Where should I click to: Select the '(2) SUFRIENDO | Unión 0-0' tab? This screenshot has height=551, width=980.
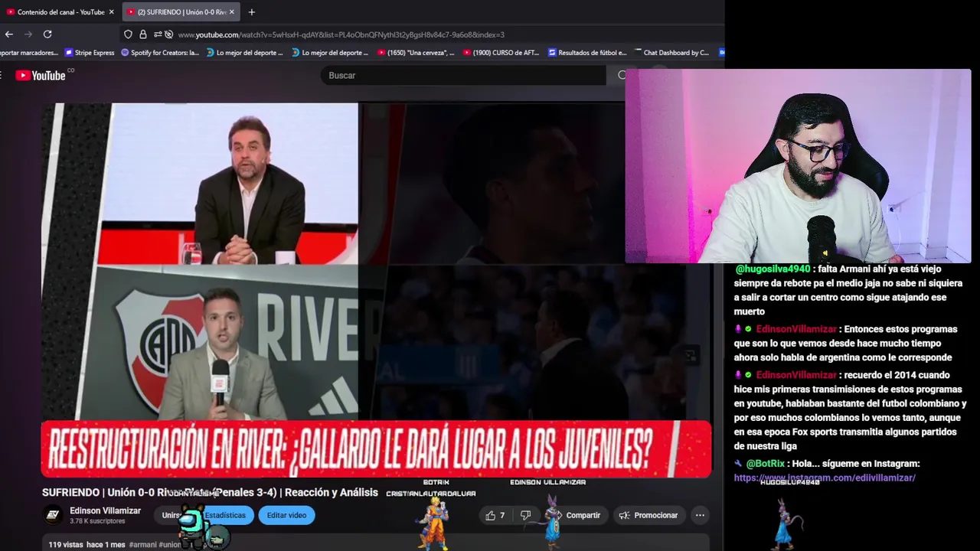pos(181,12)
